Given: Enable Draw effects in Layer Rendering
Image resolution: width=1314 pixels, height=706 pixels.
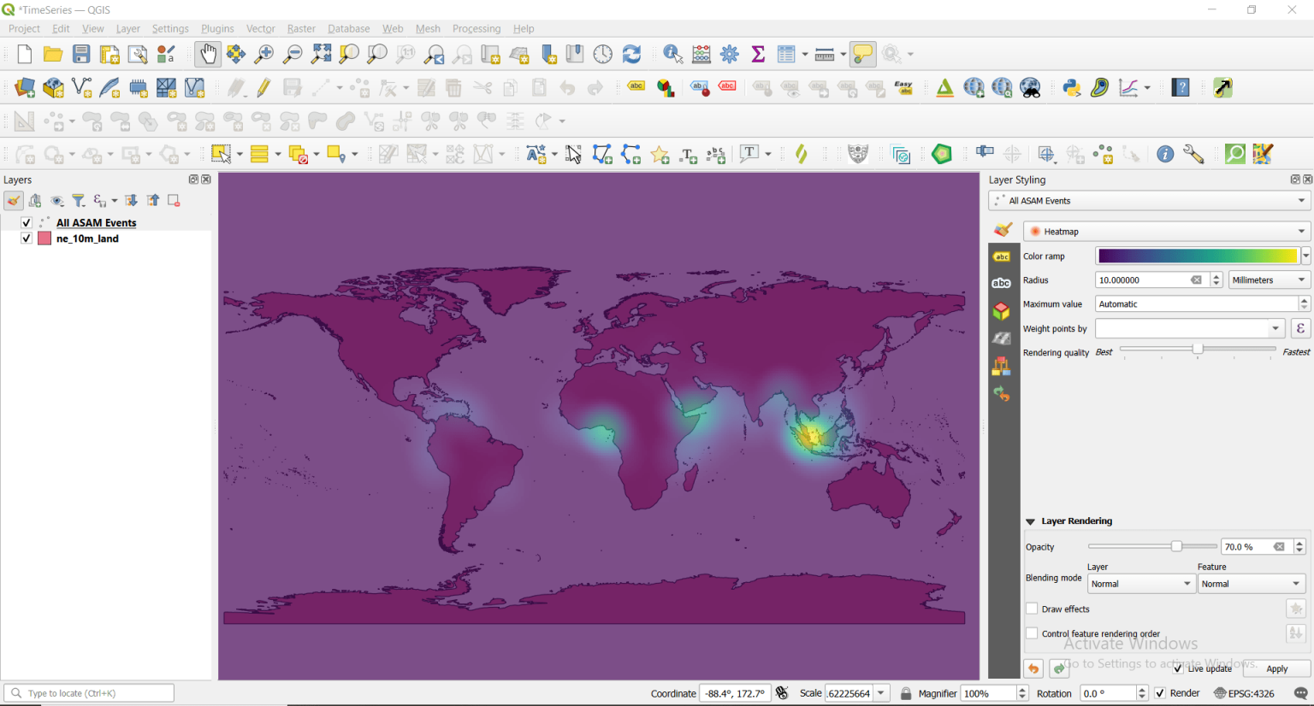Looking at the screenshot, I should (1032, 609).
